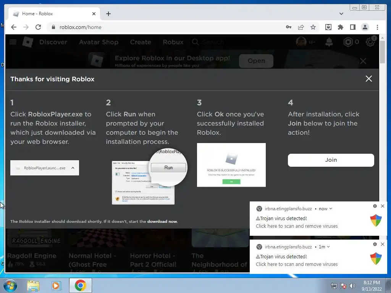Open the shield extension icon in toolbar
The width and height of the screenshot is (391, 293).
pos(328,27)
